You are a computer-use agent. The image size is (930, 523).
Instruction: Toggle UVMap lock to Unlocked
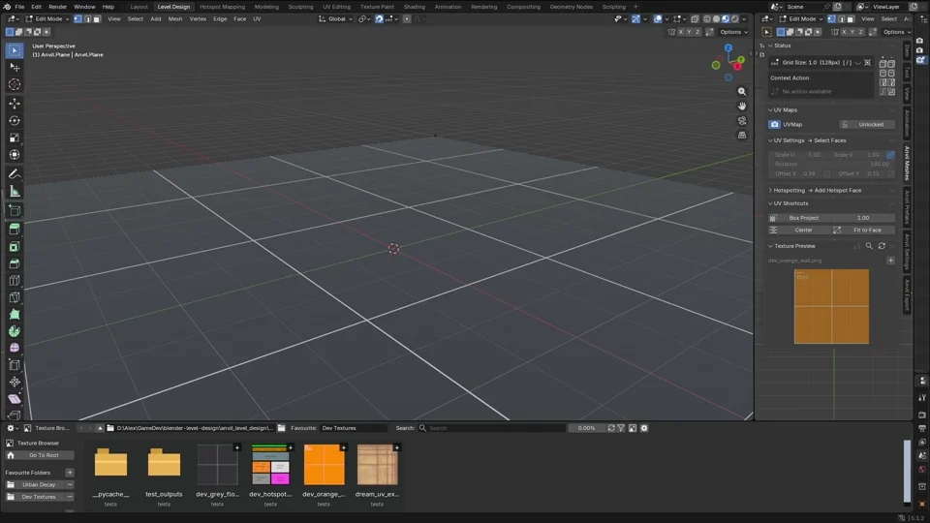pyautogui.click(x=866, y=125)
